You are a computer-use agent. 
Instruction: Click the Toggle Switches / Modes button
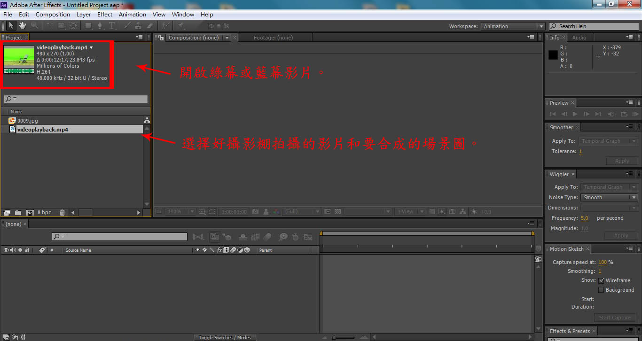225,337
